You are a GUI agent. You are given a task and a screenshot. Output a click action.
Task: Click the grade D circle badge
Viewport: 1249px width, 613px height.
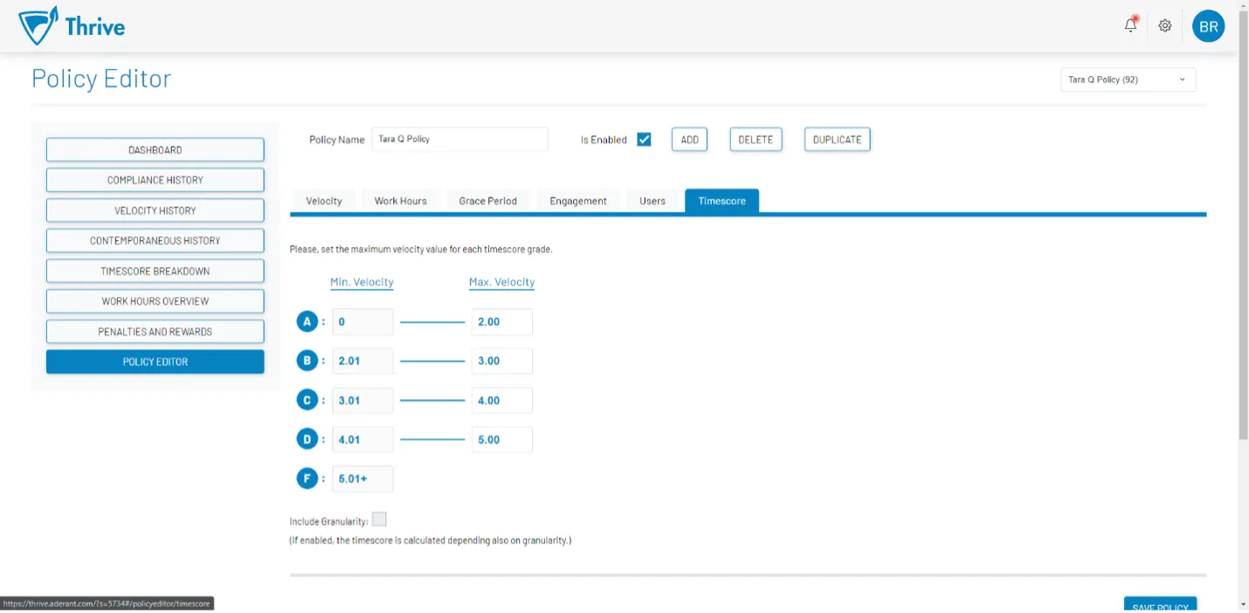(x=307, y=439)
